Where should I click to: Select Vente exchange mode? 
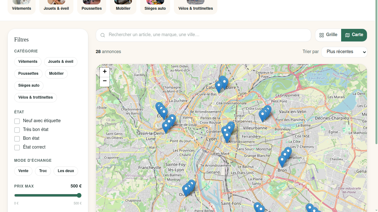pos(23,171)
